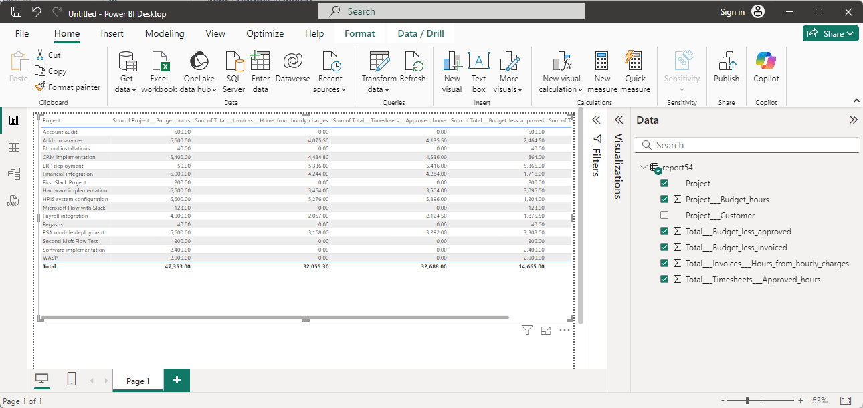
Task: Click Sign in at top right
Action: pos(733,12)
